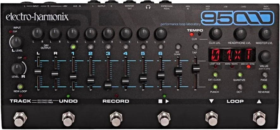
Task: Grab the track 3 volume fader
Action: tap(108, 85)
